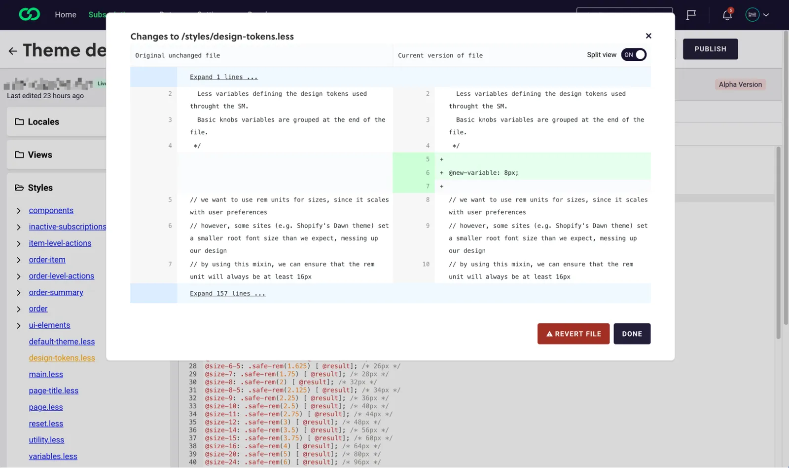Click the back arrow beside Theme title

[x=13, y=51]
